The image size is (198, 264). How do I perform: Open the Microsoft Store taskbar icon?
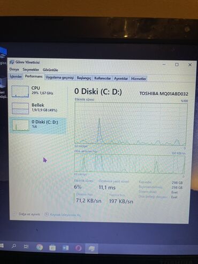(x=52, y=247)
